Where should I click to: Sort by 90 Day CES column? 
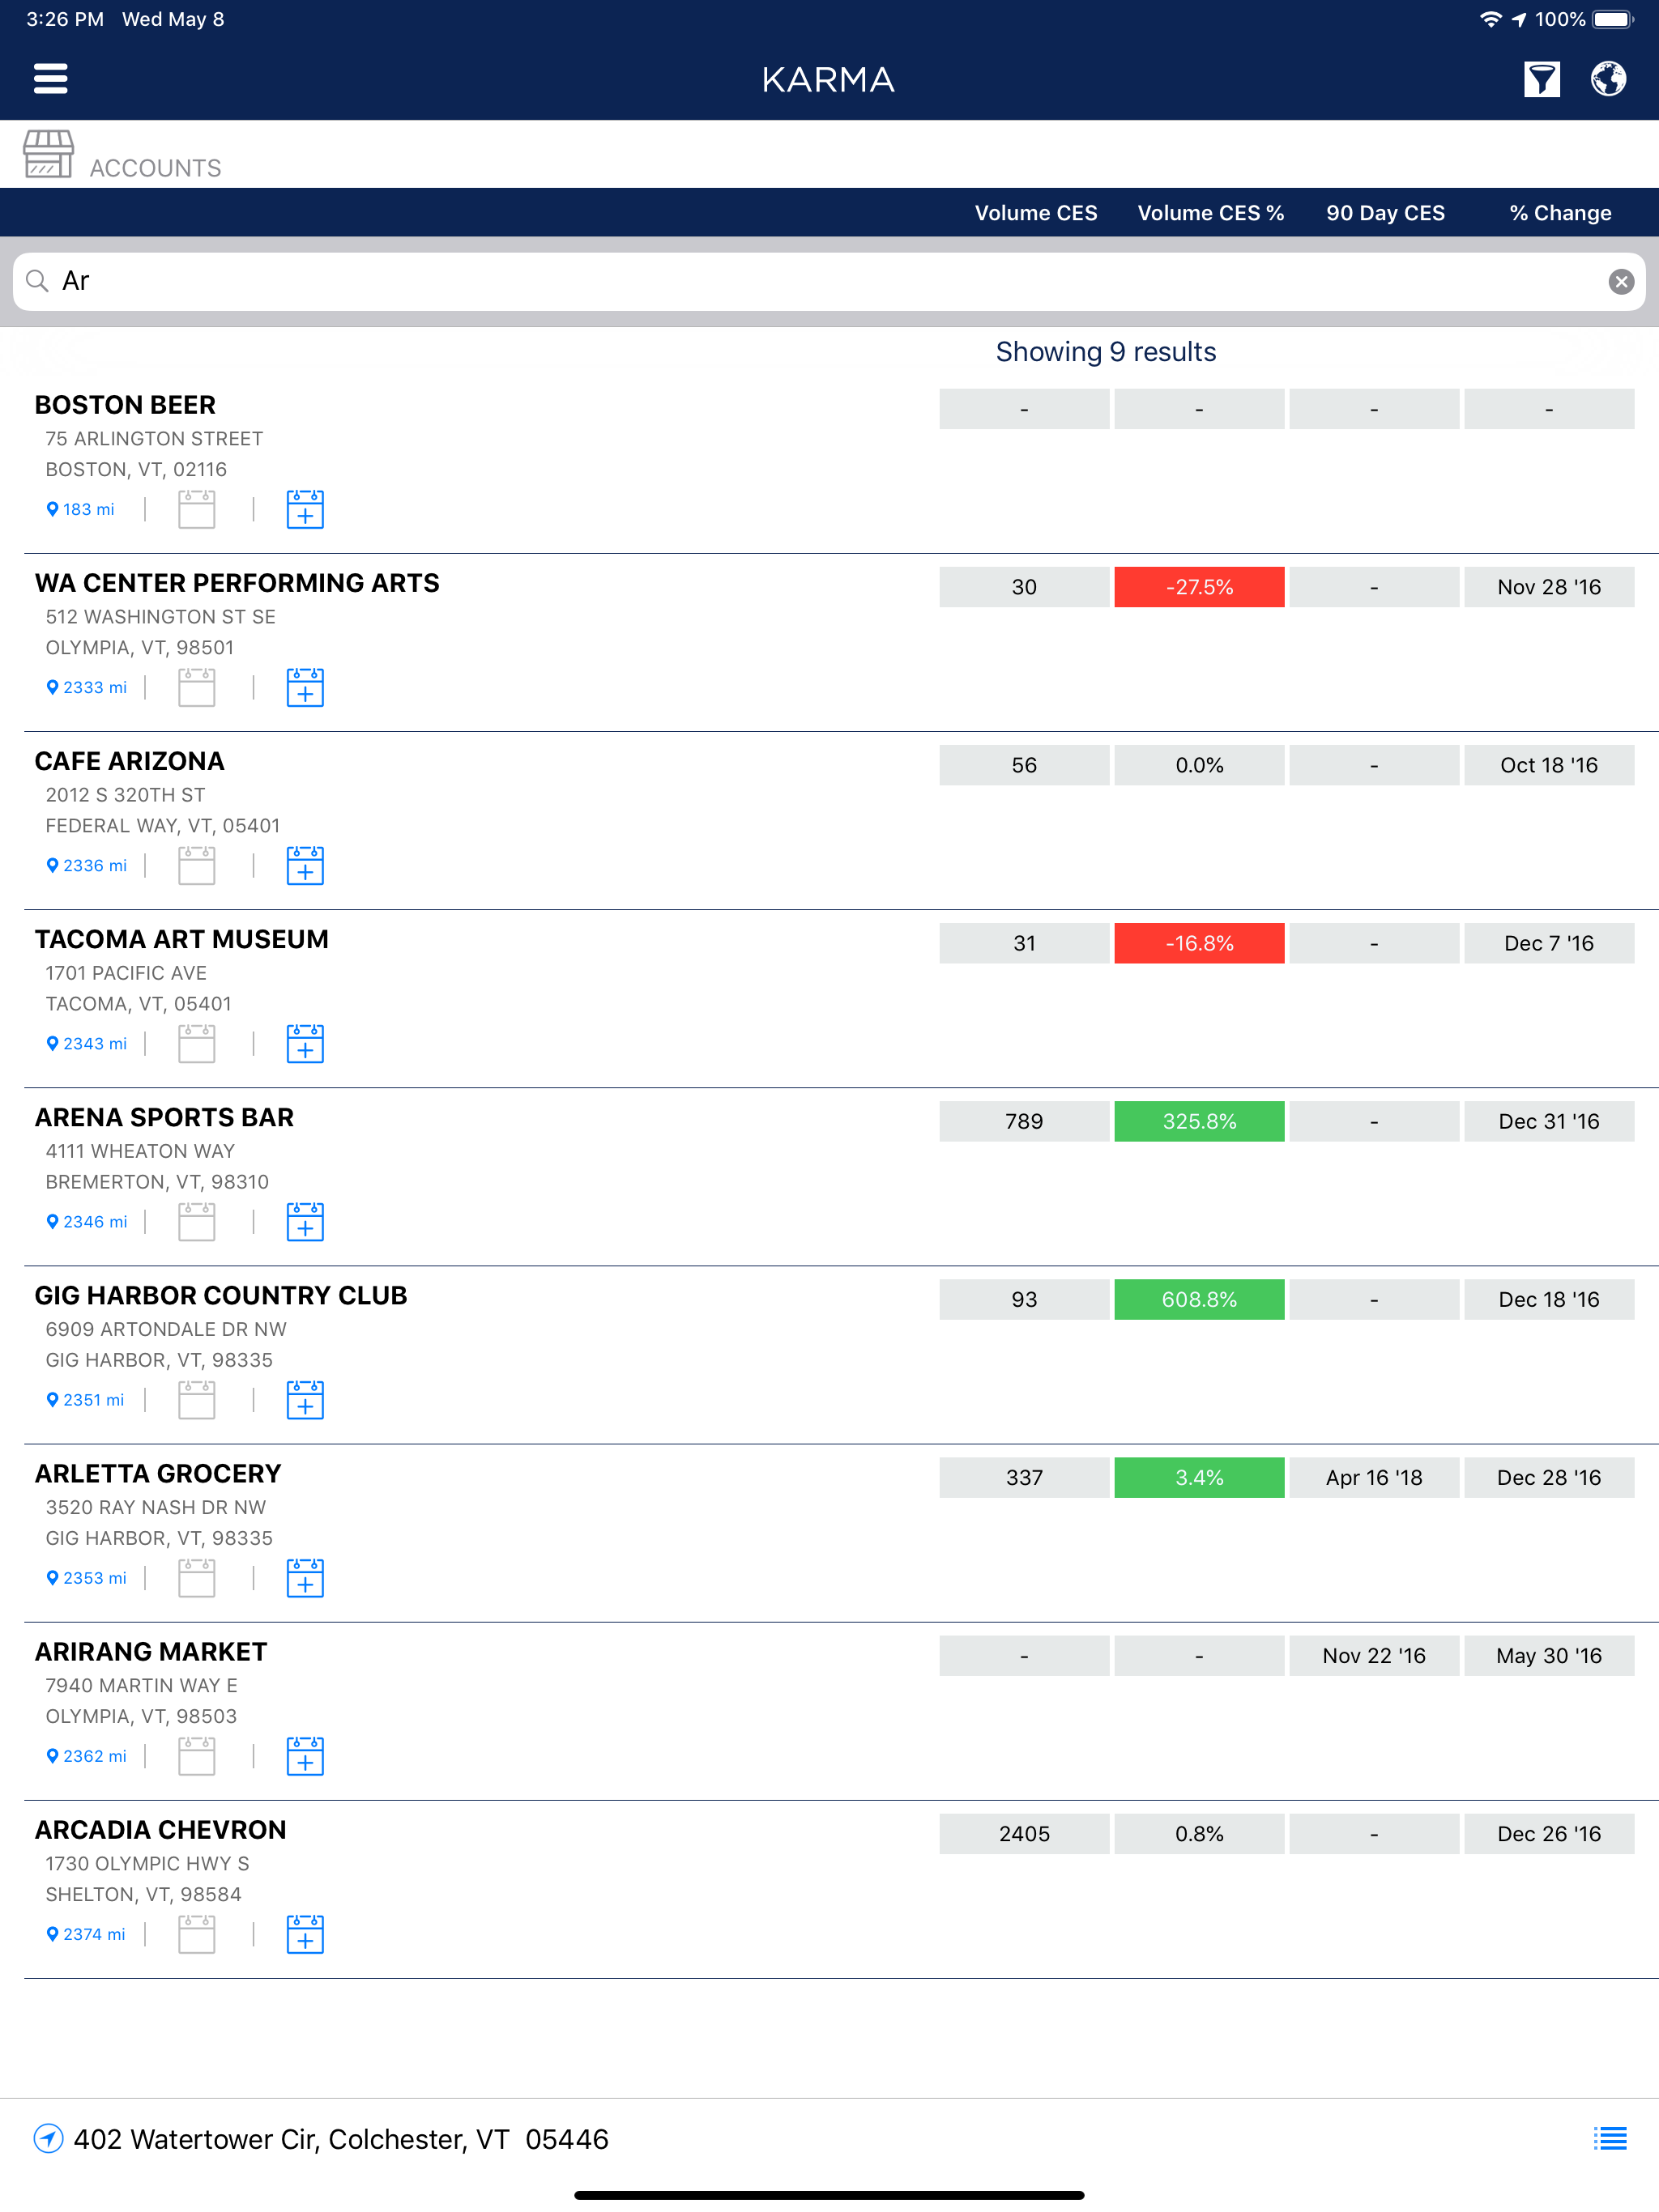[1385, 213]
